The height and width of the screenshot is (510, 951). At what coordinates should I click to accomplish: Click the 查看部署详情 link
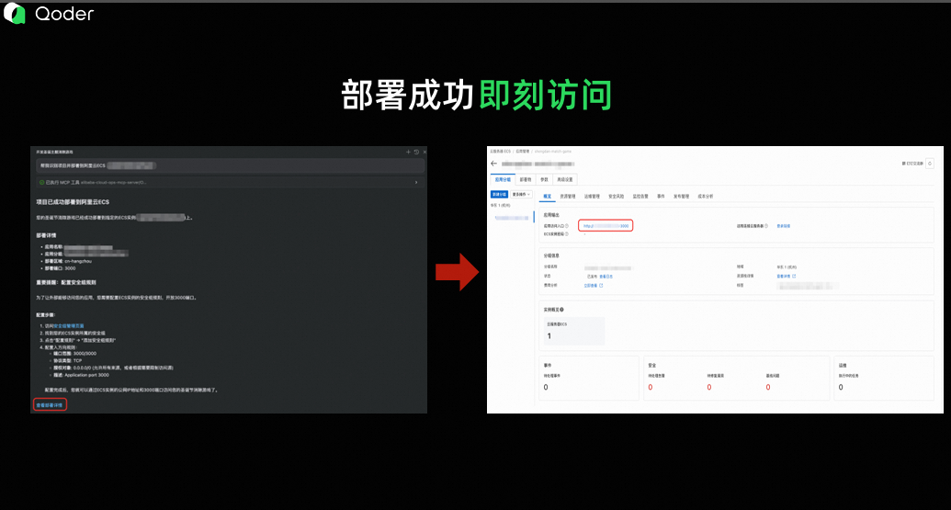[x=50, y=404]
